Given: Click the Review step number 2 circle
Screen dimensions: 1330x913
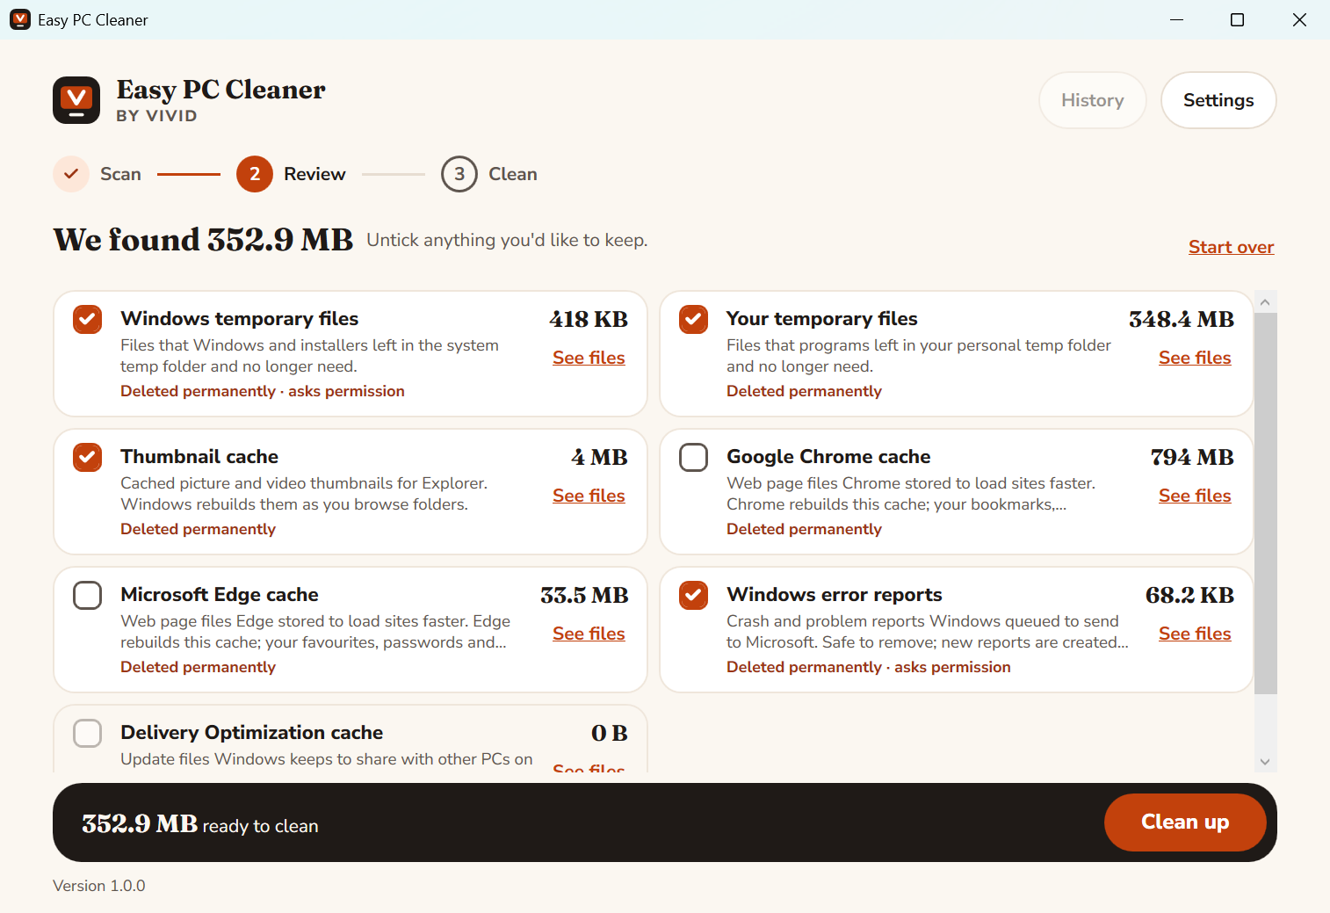Looking at the screenshot, I should 255,174.
